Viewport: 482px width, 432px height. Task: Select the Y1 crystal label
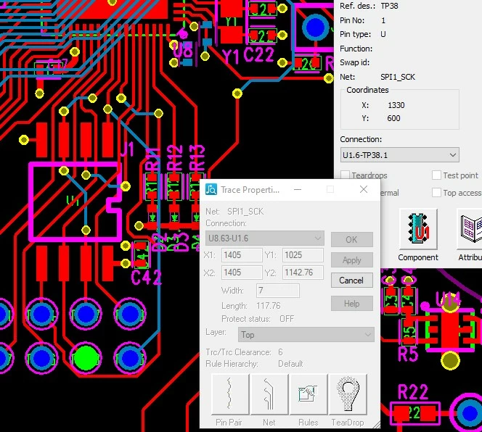click(x=231, y=57)
